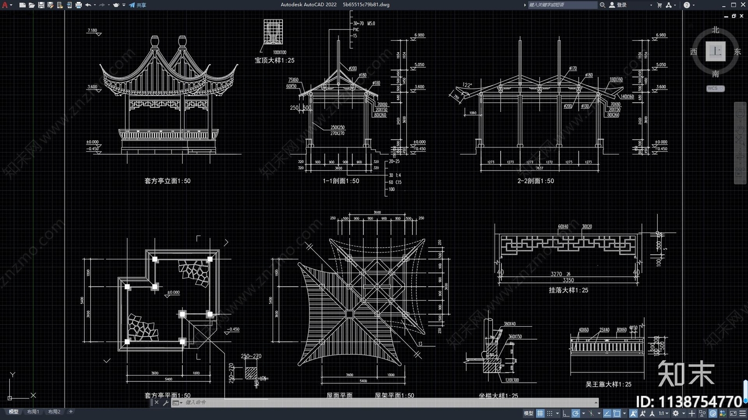Start a new drawing with the New icon

tap(22, 5)
